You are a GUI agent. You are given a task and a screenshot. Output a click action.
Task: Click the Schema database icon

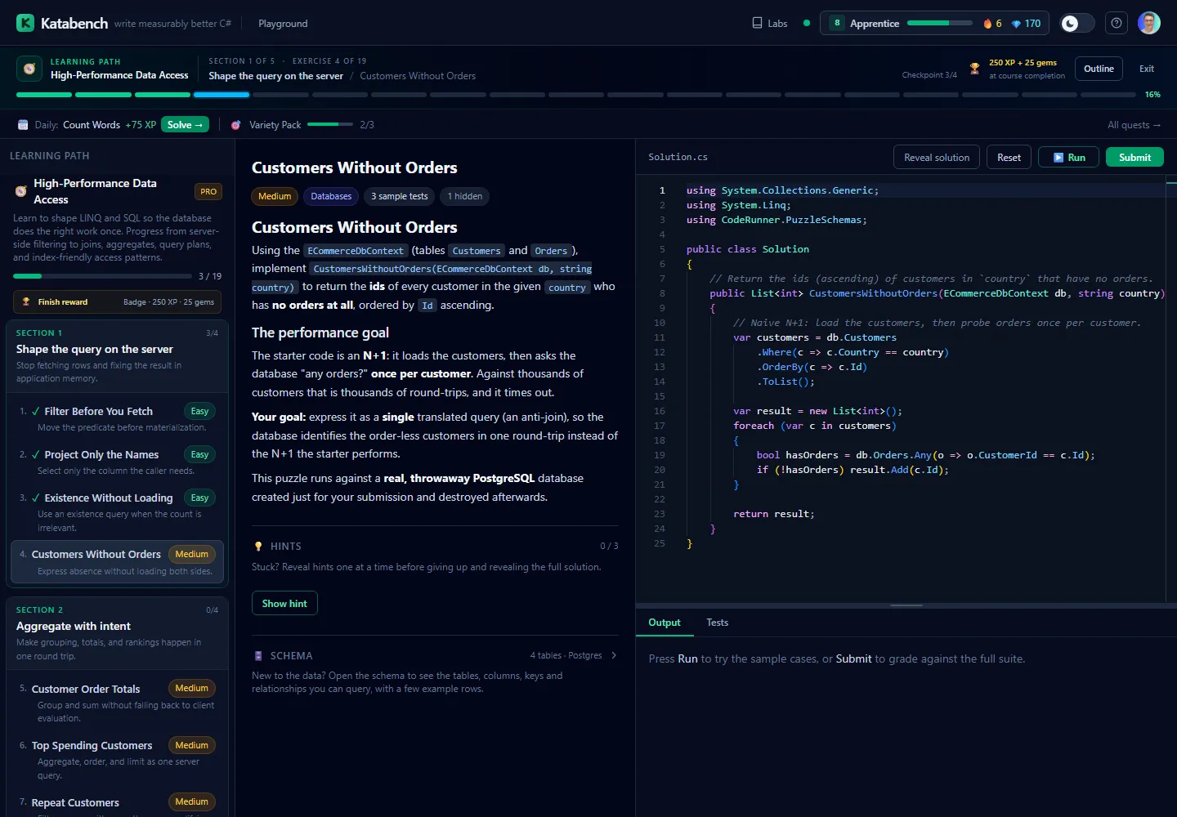258,656
